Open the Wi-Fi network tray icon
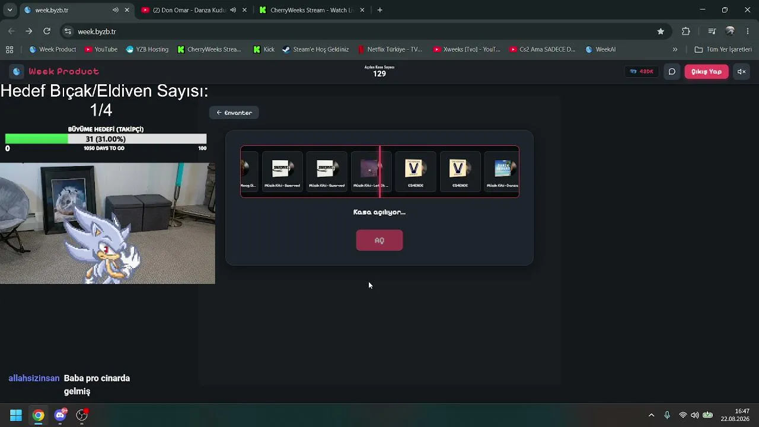Image resolution: width=759 pixels, height=427 pixels. [683, 415]
